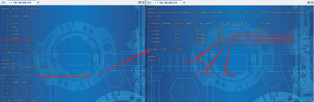
Task: Click the jetty row in stu table output
Action: pos(17,38)
